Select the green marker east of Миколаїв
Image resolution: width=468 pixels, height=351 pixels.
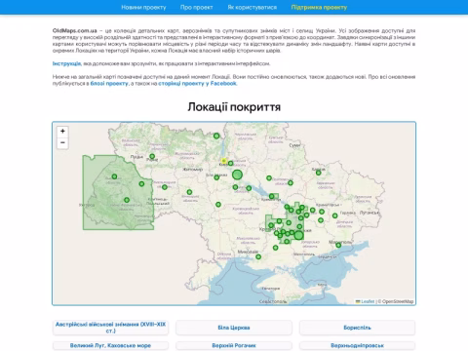coord(258,256)
